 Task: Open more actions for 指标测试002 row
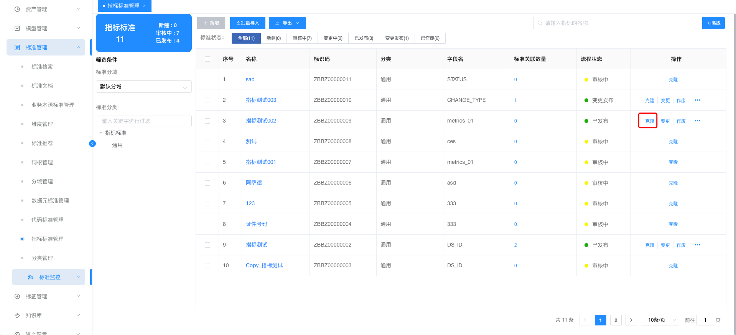tap(697, 121)
